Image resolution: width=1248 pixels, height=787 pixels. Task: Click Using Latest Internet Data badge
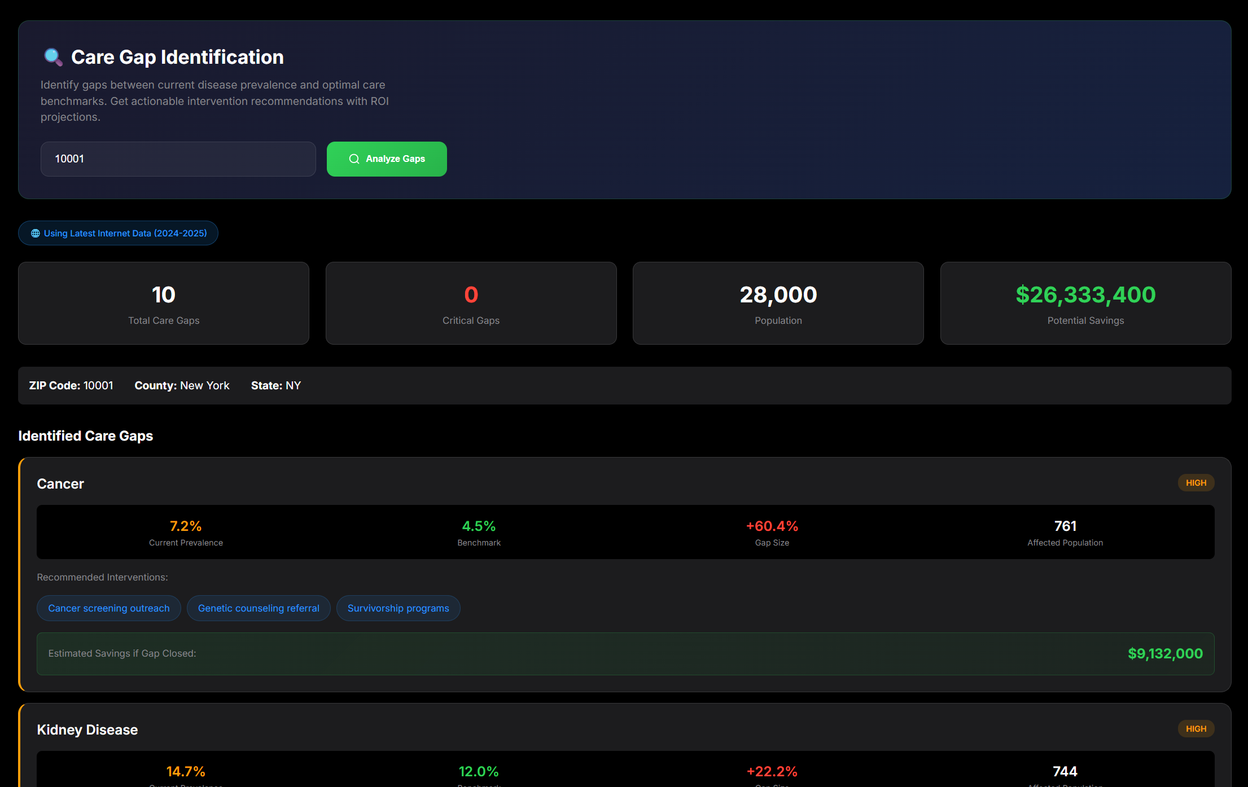(118, 234)
